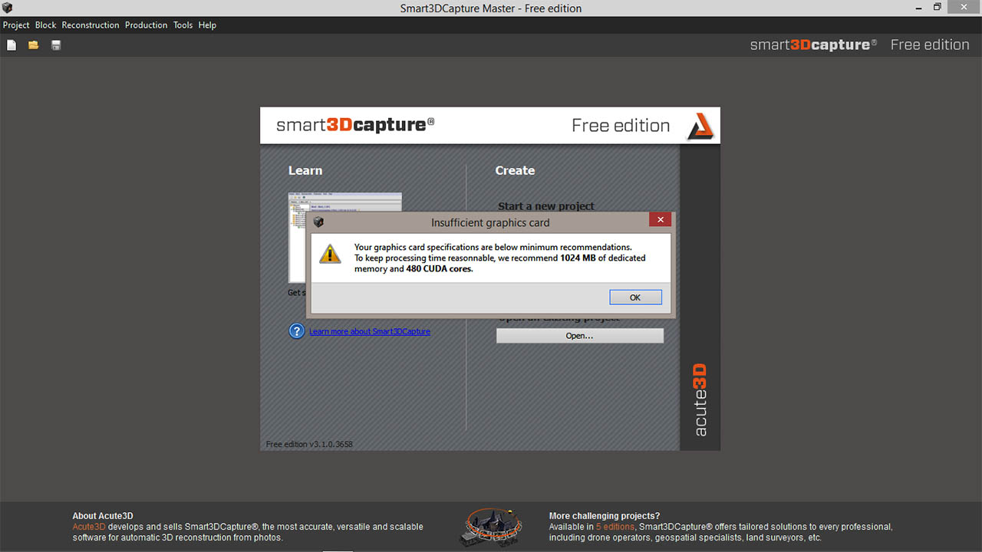Restore down the main window
982x552 pixels.
click(937, 8)
